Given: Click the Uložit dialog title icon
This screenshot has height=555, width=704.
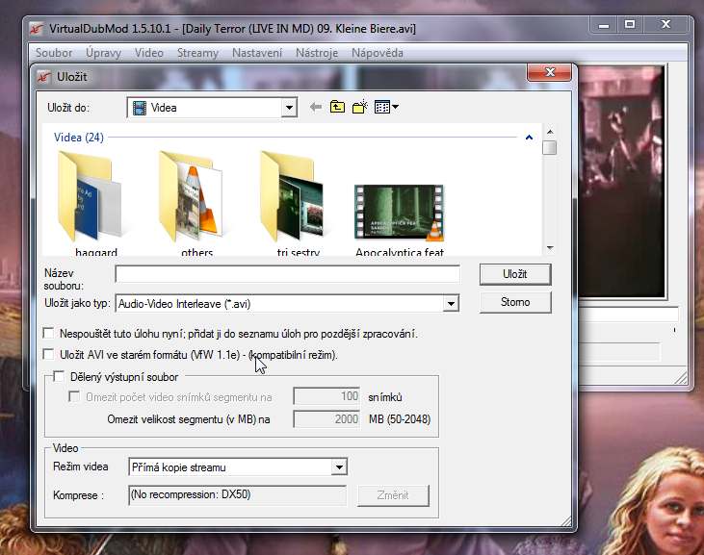Looking at the screenshot, I should [x=44, y=77].
